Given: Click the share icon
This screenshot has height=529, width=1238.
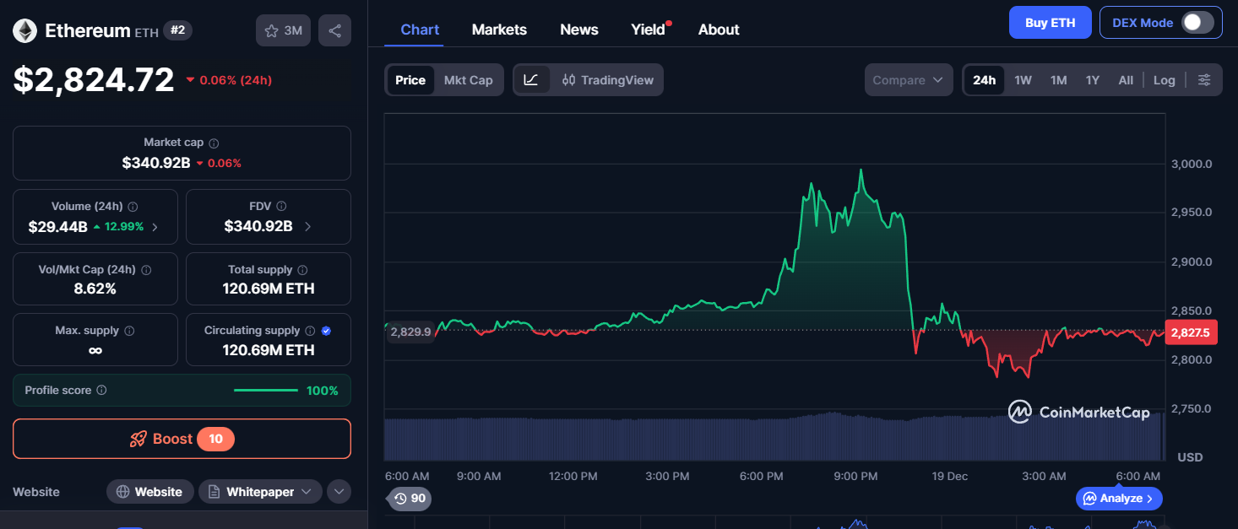Looking at the screenshot, I should click(x=334, y=30).
